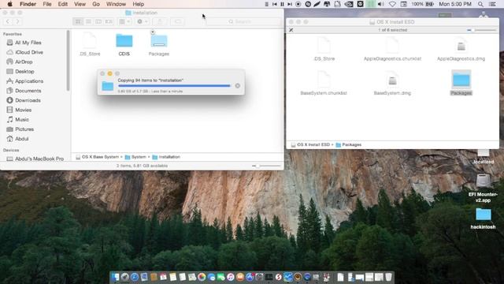Click sidebar scrollbar in Installation window

coord(68,61)
